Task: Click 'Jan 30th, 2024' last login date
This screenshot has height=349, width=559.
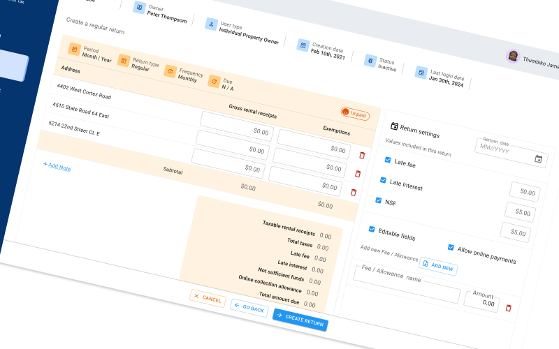Action: [x=447, y=81]
